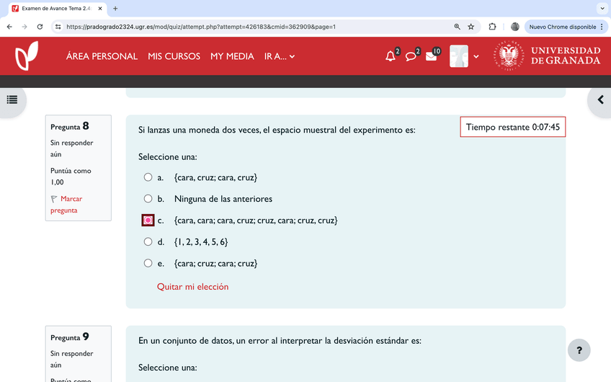Open Chrome extensions puzzle icon
This screenshot has height=382, width=611.
[493, 27]
